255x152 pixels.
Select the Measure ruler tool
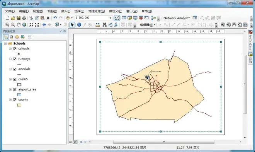point(98,25)
